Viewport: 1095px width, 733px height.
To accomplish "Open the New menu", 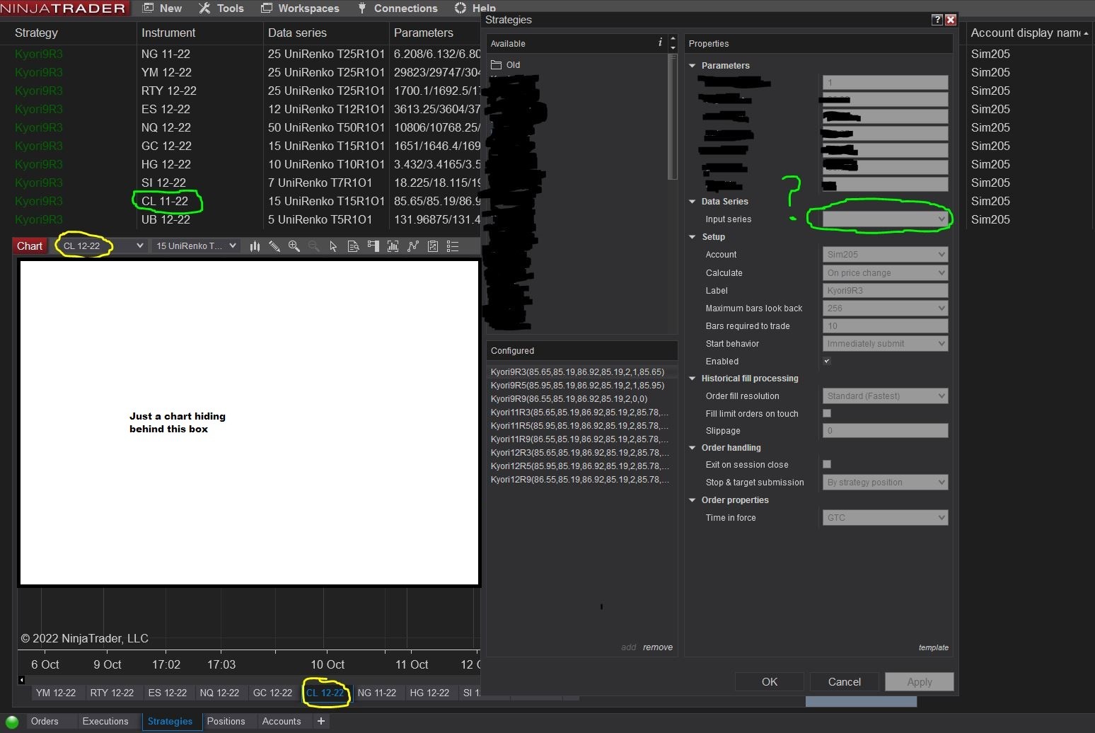I will pos(162,8).
